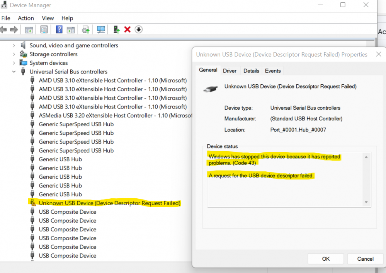Image resolution: width=386 pixels, height=273 pixels.
Task: Click the blue question mark Help icon
Action: 59,30
